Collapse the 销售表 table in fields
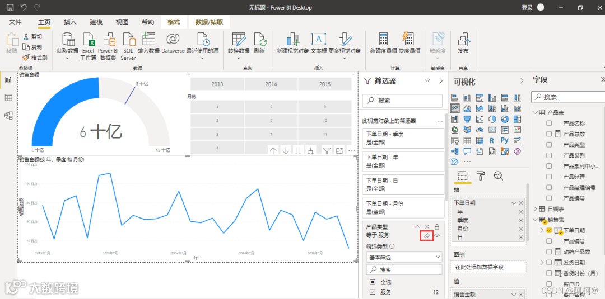 pyautogui.click(x=535, y=220)
